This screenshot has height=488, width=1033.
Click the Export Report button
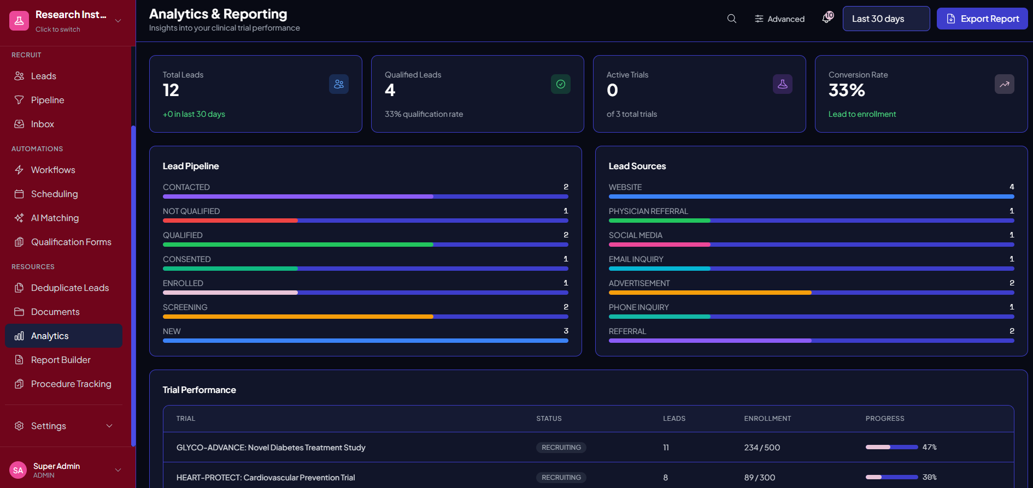982,19
